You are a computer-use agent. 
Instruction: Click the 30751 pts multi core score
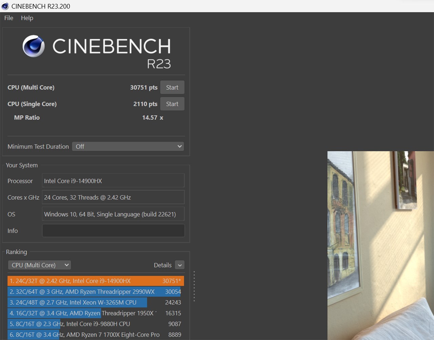point(144,87)
